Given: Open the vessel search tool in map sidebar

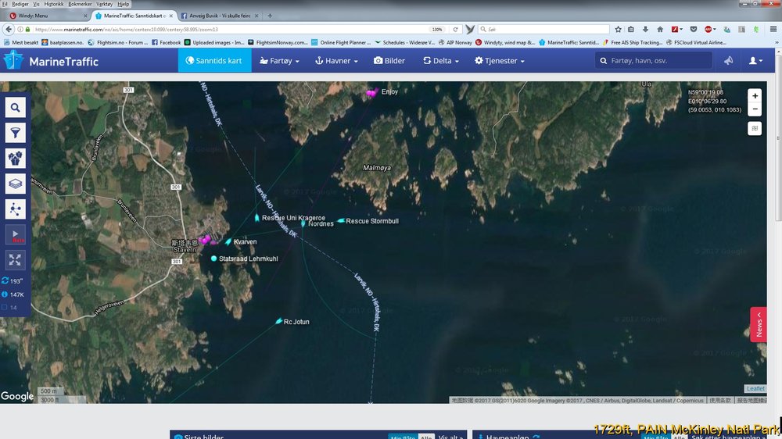Looking at the screenshot, I should [16, 108].
